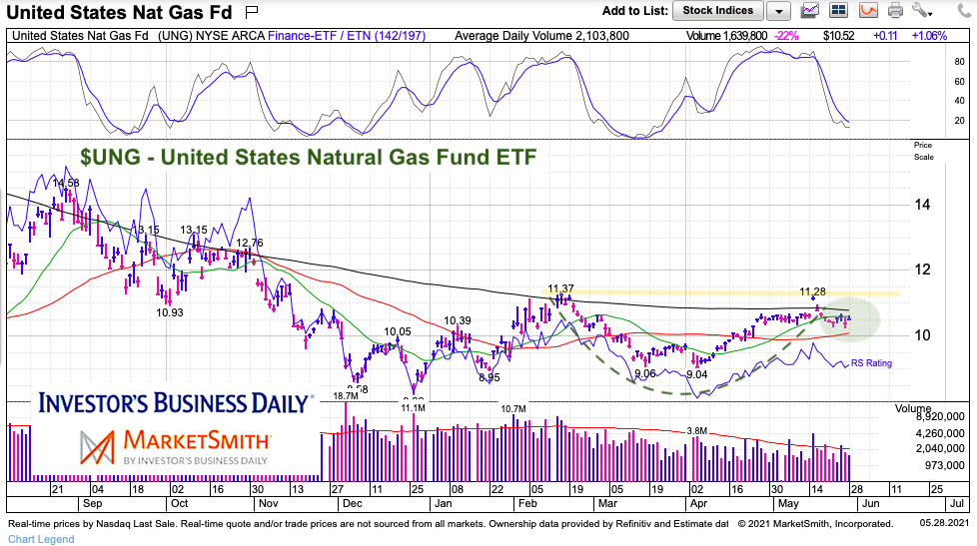Click the 14 level on the price scale

point(922,205)
